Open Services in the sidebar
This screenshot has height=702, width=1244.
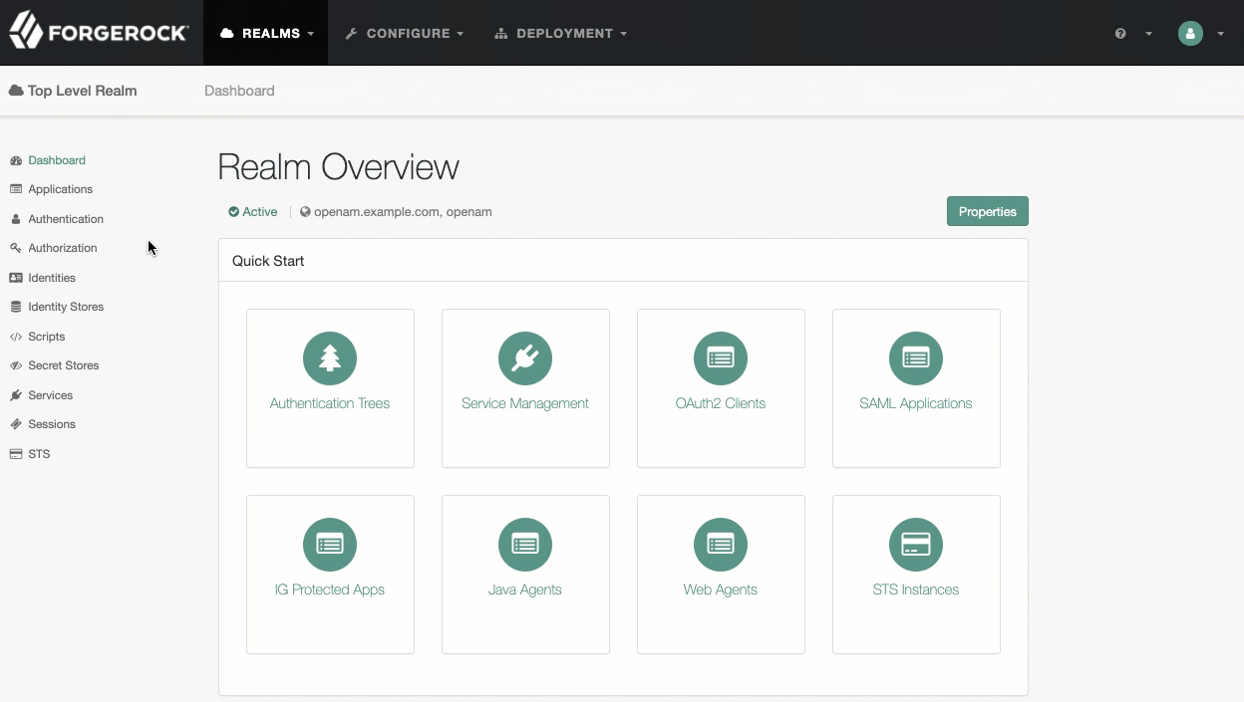[51, 395]
